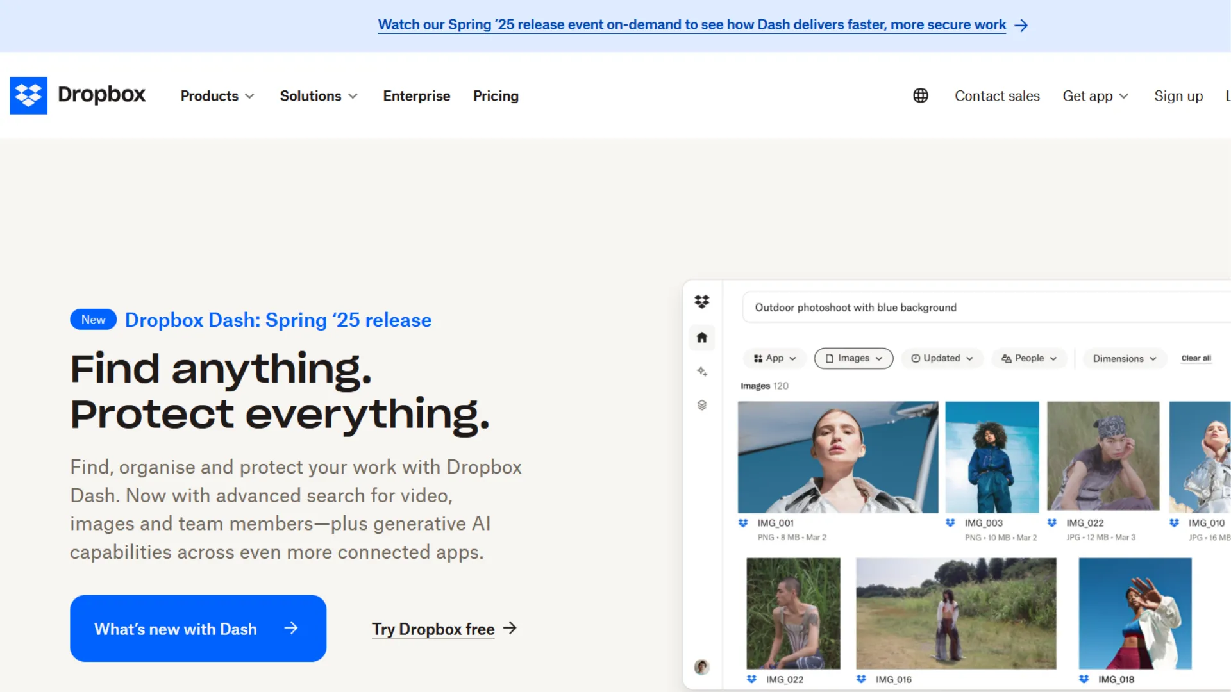
Task: Click the Dropbox logo inside the Dash app
Action: pos(701,301)
